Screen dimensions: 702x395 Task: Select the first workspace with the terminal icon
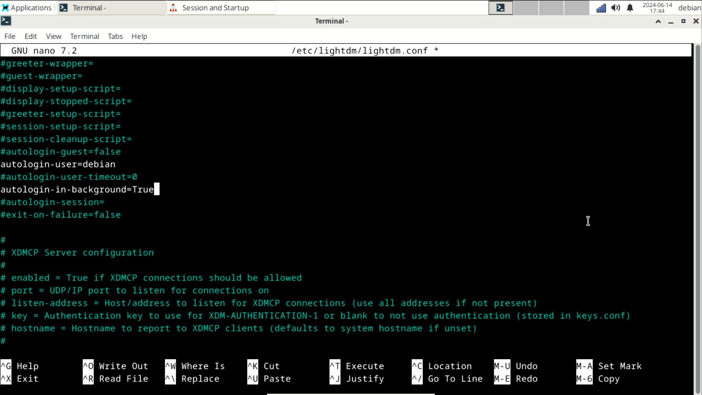501,8
